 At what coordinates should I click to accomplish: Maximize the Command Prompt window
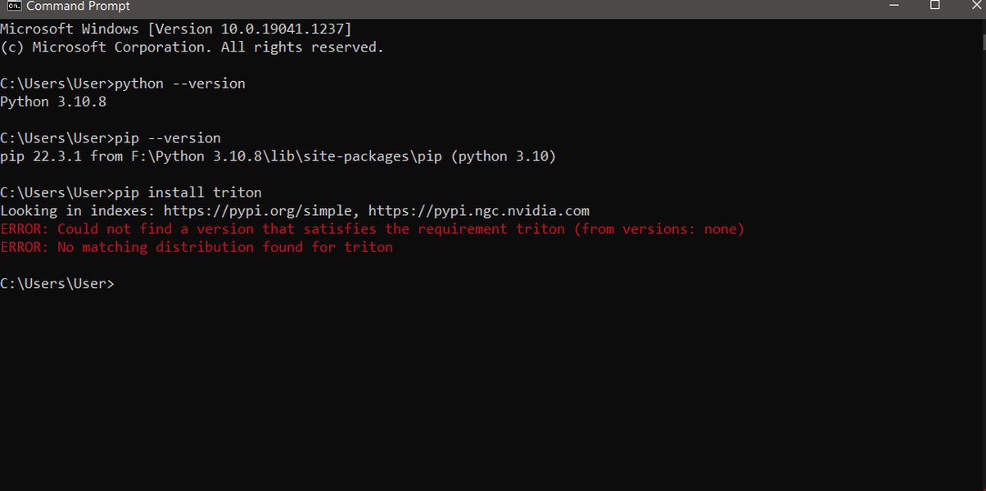[x=934, y=5]
